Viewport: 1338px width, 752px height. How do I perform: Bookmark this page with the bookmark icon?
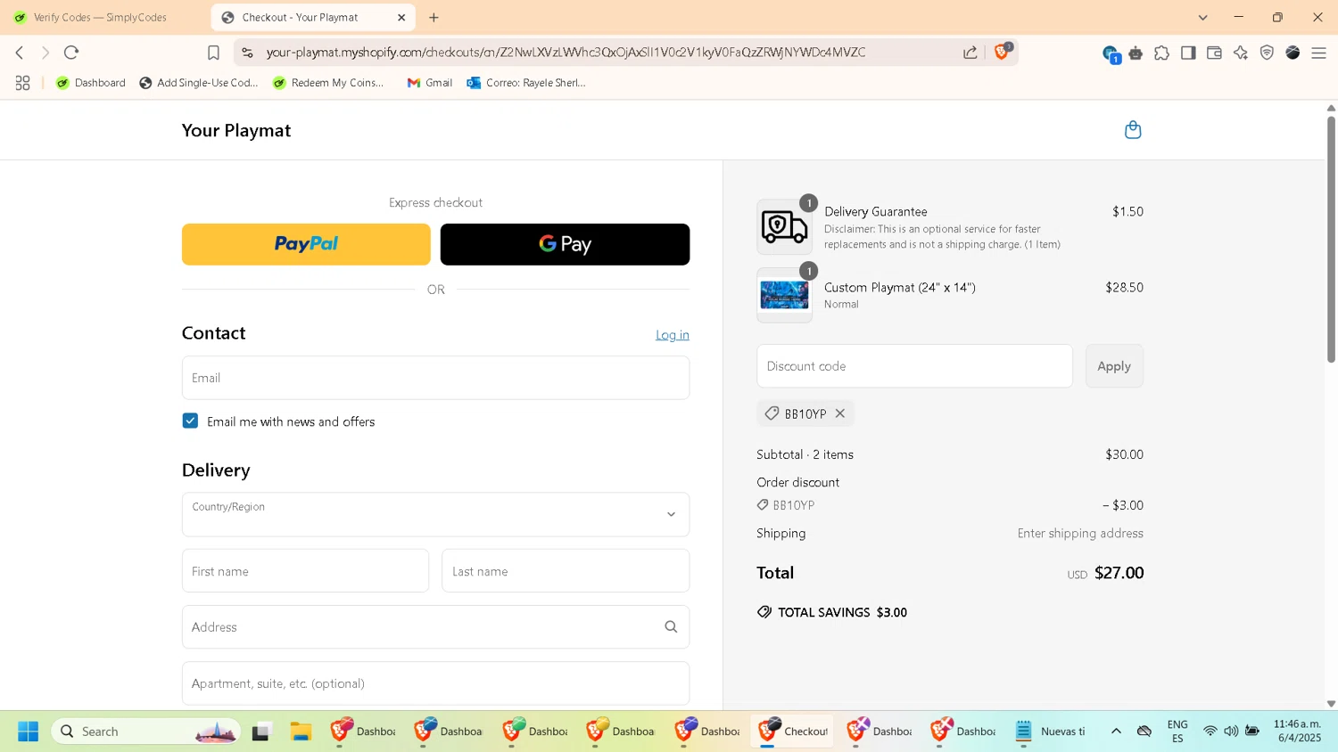click(x=213, y=53)
